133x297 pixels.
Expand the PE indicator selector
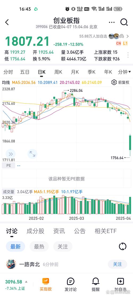(x=9, y=165)
